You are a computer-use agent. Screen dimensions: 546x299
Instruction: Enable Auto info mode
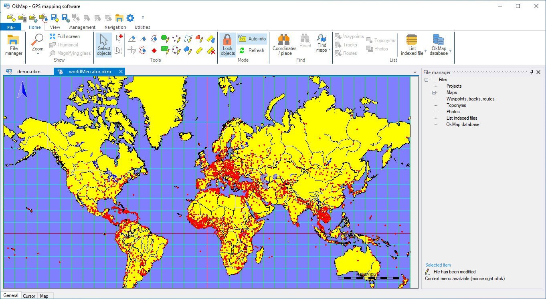click(252, 38)
